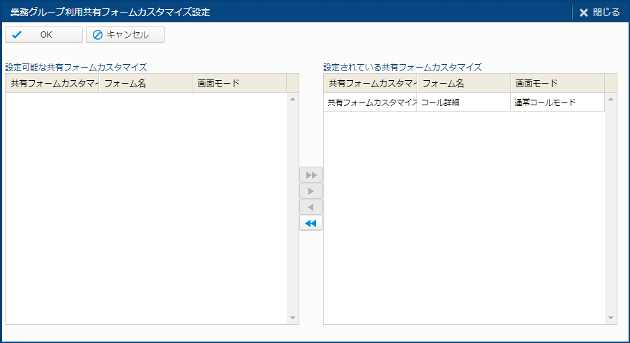Screen dimensions: 630x343
Task: Sort 設定可能な list by 共有フォームカスタマイズ header
Action: [x=52, y=84]
